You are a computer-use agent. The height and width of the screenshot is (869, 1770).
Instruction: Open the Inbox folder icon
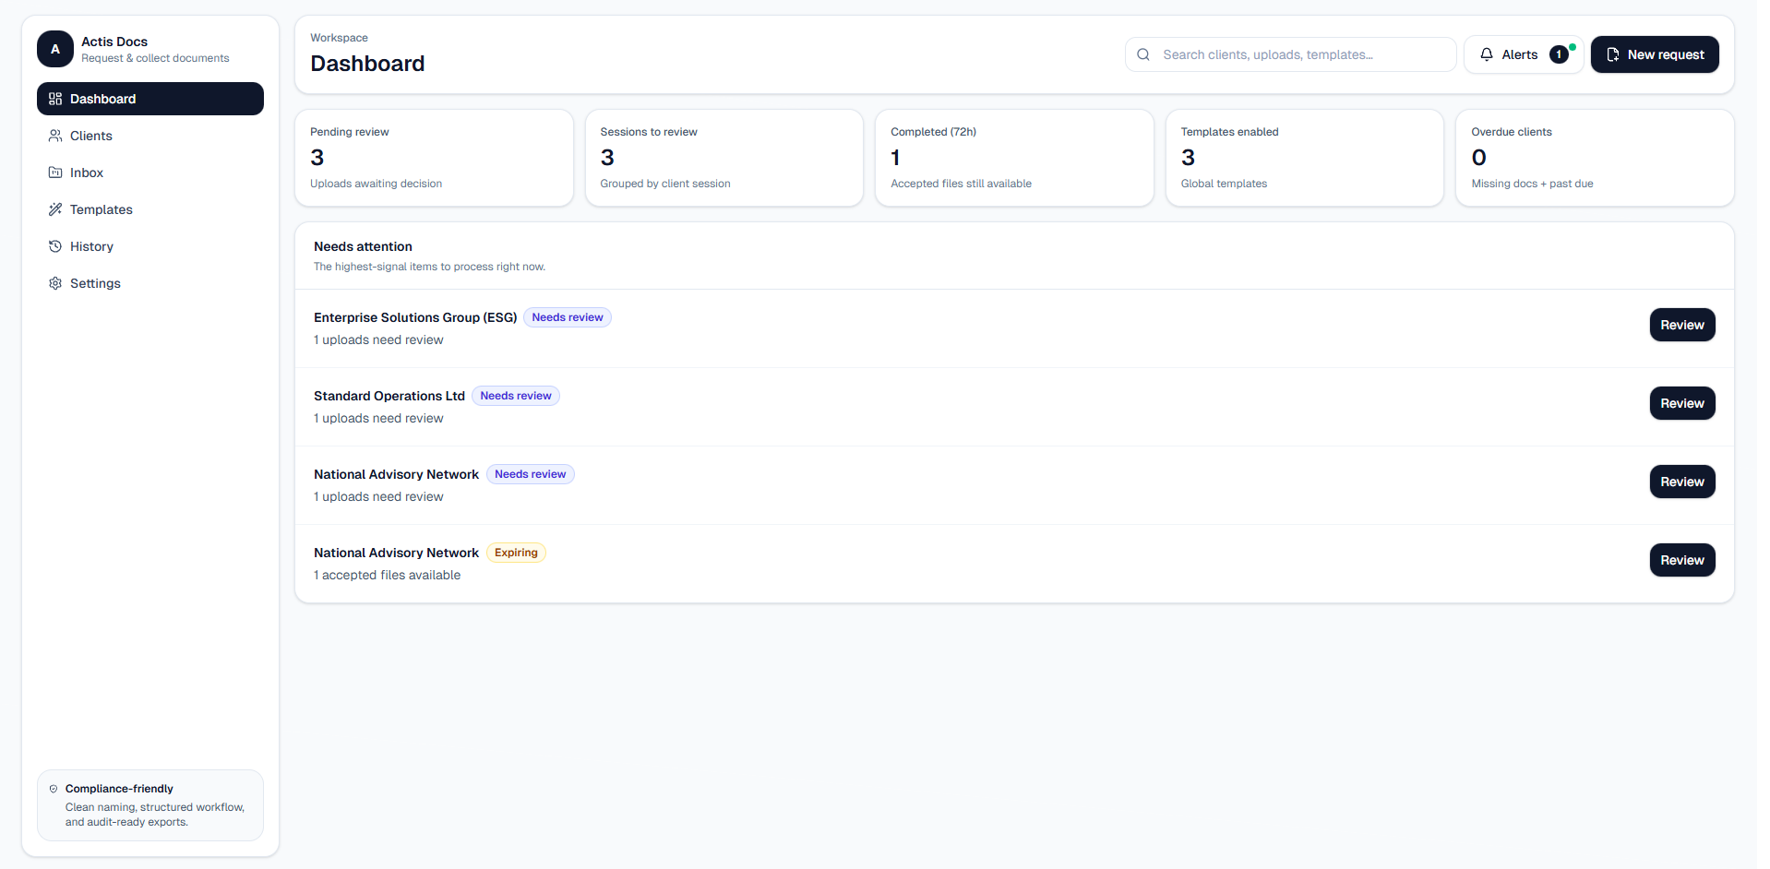click(x=55, y=173)
